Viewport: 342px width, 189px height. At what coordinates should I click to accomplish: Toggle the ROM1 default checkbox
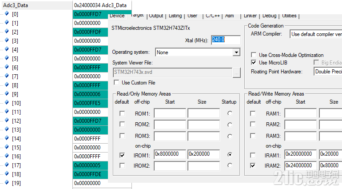[x=122, y=113]
